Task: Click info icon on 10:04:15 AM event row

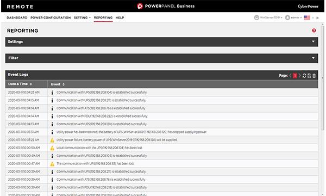Action: 52,100
